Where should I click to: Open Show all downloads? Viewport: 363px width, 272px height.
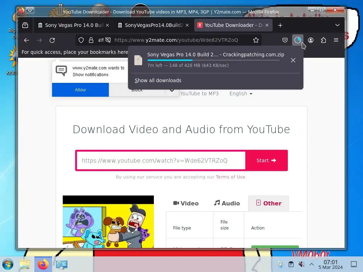(x=158, y=80)
